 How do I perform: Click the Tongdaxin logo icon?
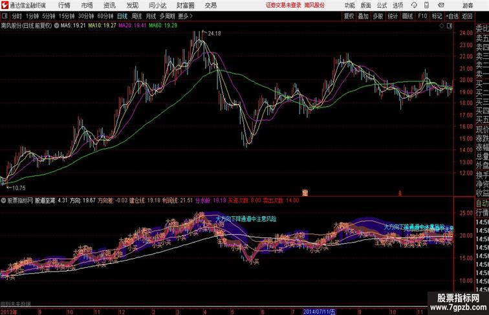tap(4, 5)
